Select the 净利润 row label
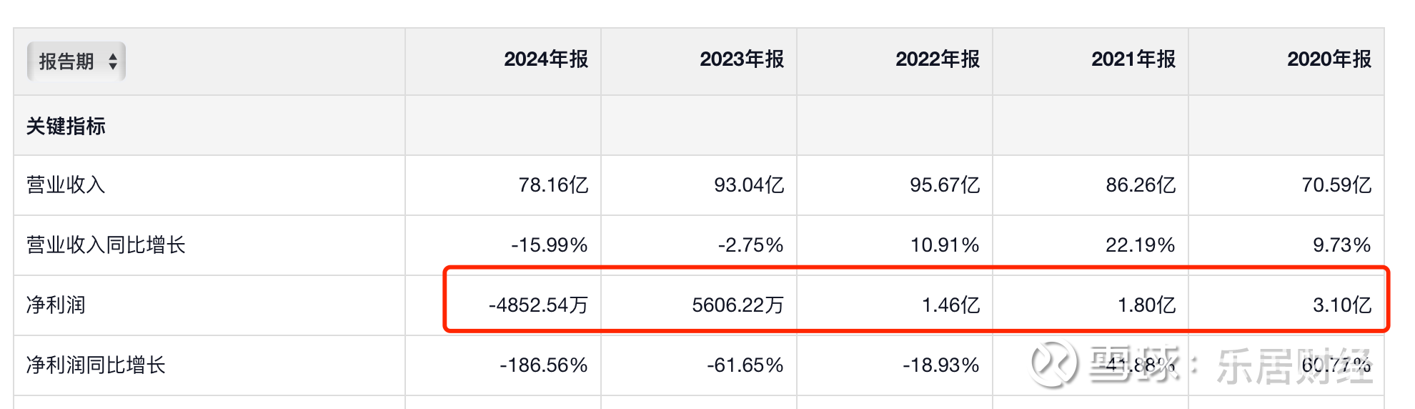 56,305
